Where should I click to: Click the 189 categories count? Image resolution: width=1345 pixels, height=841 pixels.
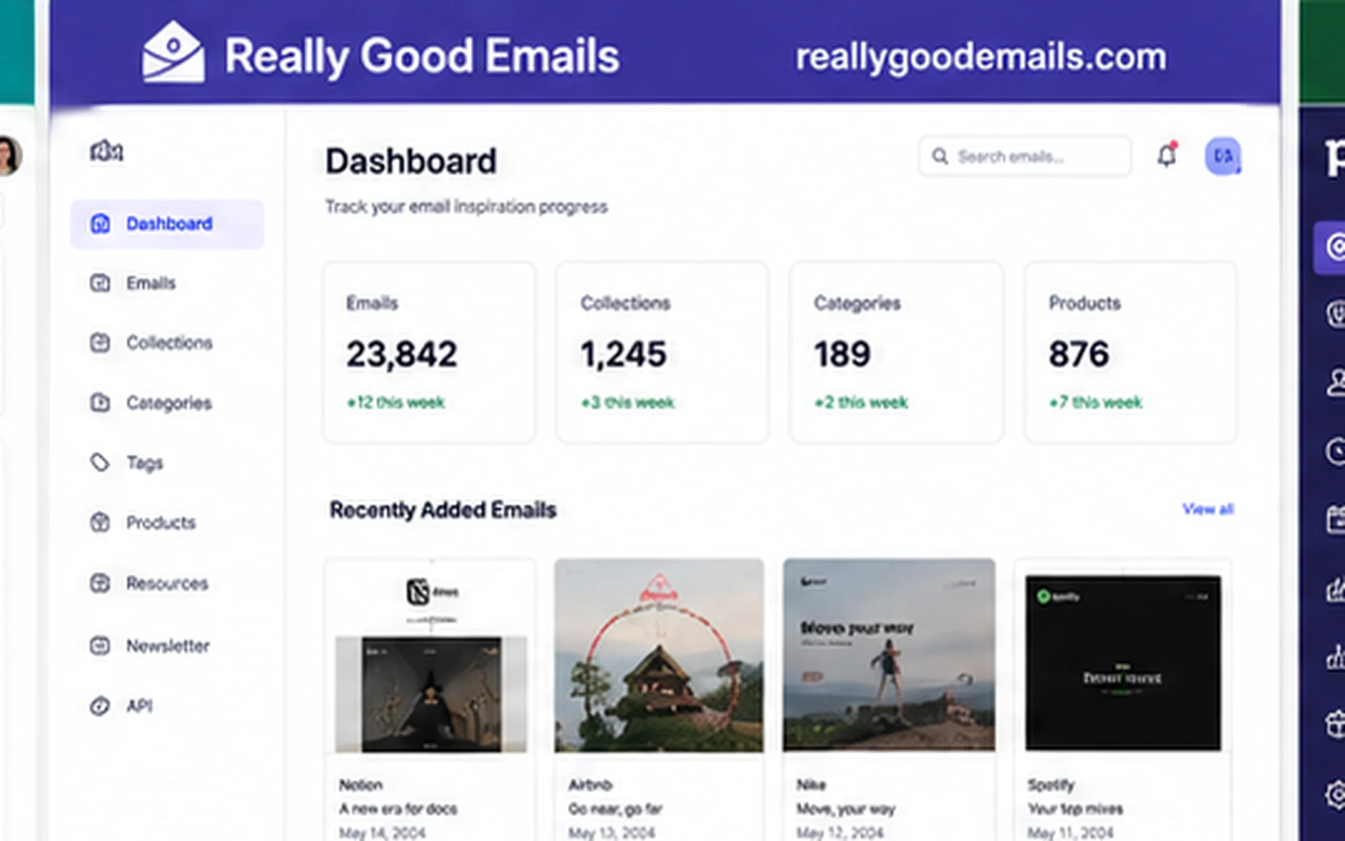(842, 354)
